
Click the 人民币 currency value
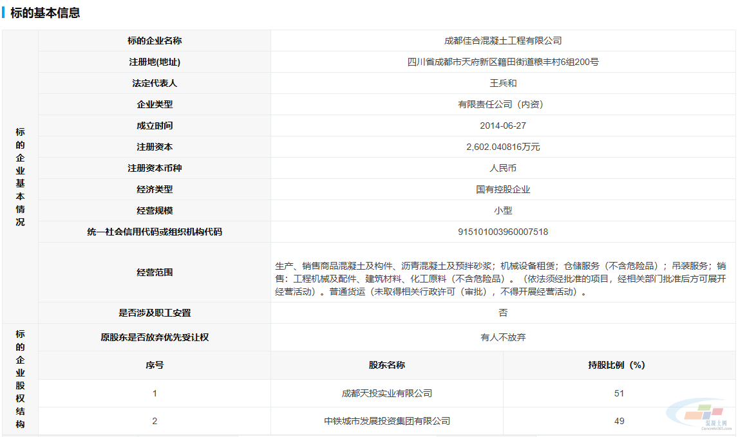[503, 168]
